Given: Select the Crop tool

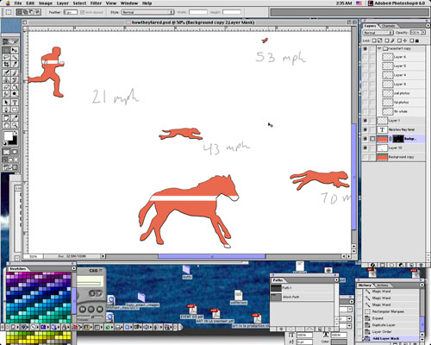Looking at the screenshot, I should (x=6, y=65).
